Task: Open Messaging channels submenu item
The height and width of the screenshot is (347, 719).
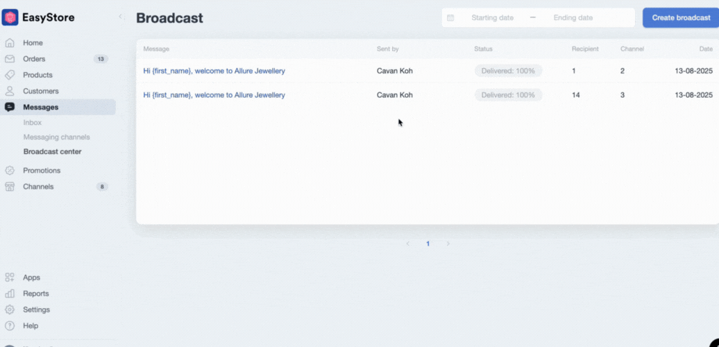Action: 56,137
